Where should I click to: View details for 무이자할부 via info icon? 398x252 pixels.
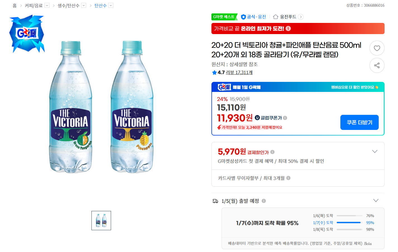tap(288, 178)
